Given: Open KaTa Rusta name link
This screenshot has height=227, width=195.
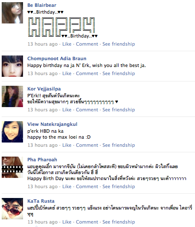Looking at the screenshot, I should click(41, 201).
